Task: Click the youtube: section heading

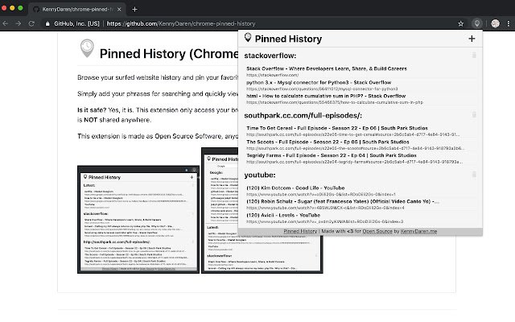Action: point(260,175)
